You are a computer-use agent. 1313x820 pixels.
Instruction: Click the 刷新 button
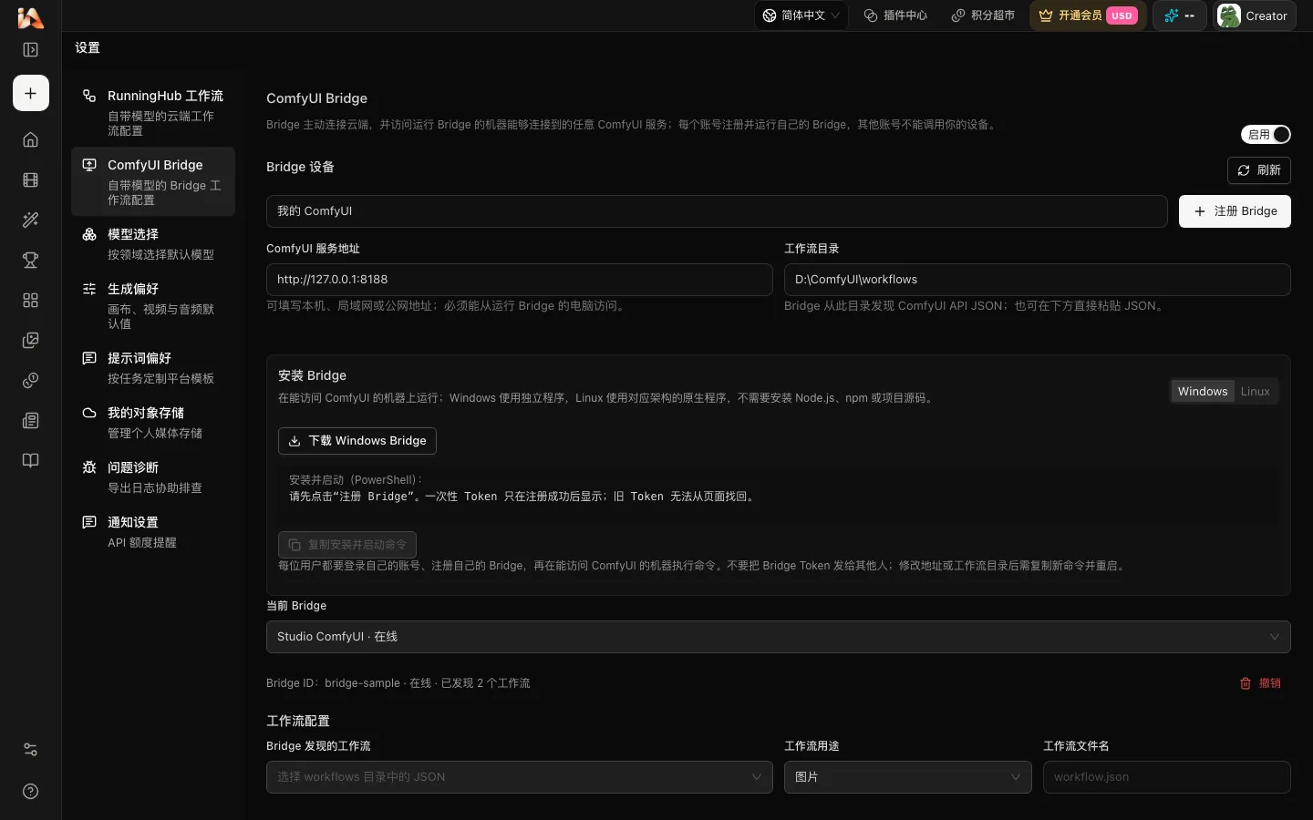tap(1259, 170)
